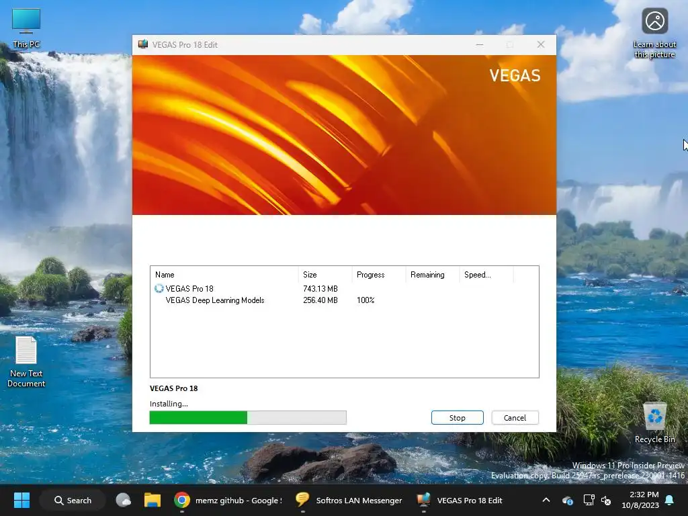Screen dimensions: 688x516
Task: Select the New Text Document desktop file
Action: click(26, 361)
